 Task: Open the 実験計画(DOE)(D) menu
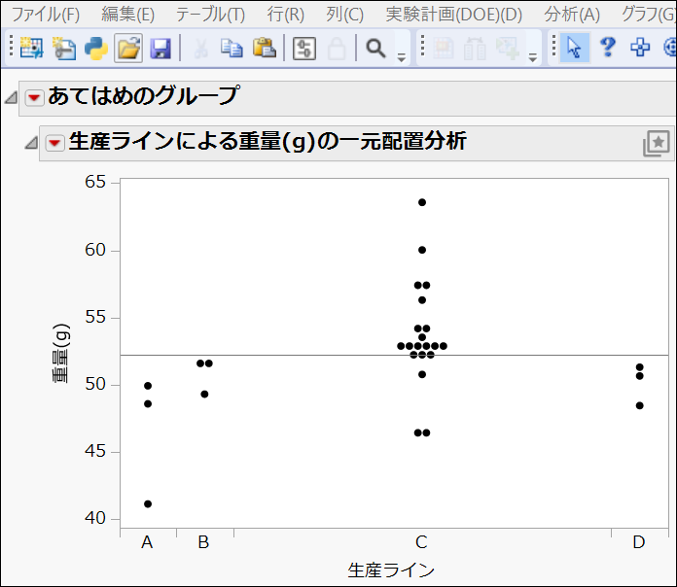pyautogui.click(x=454, y=15)
